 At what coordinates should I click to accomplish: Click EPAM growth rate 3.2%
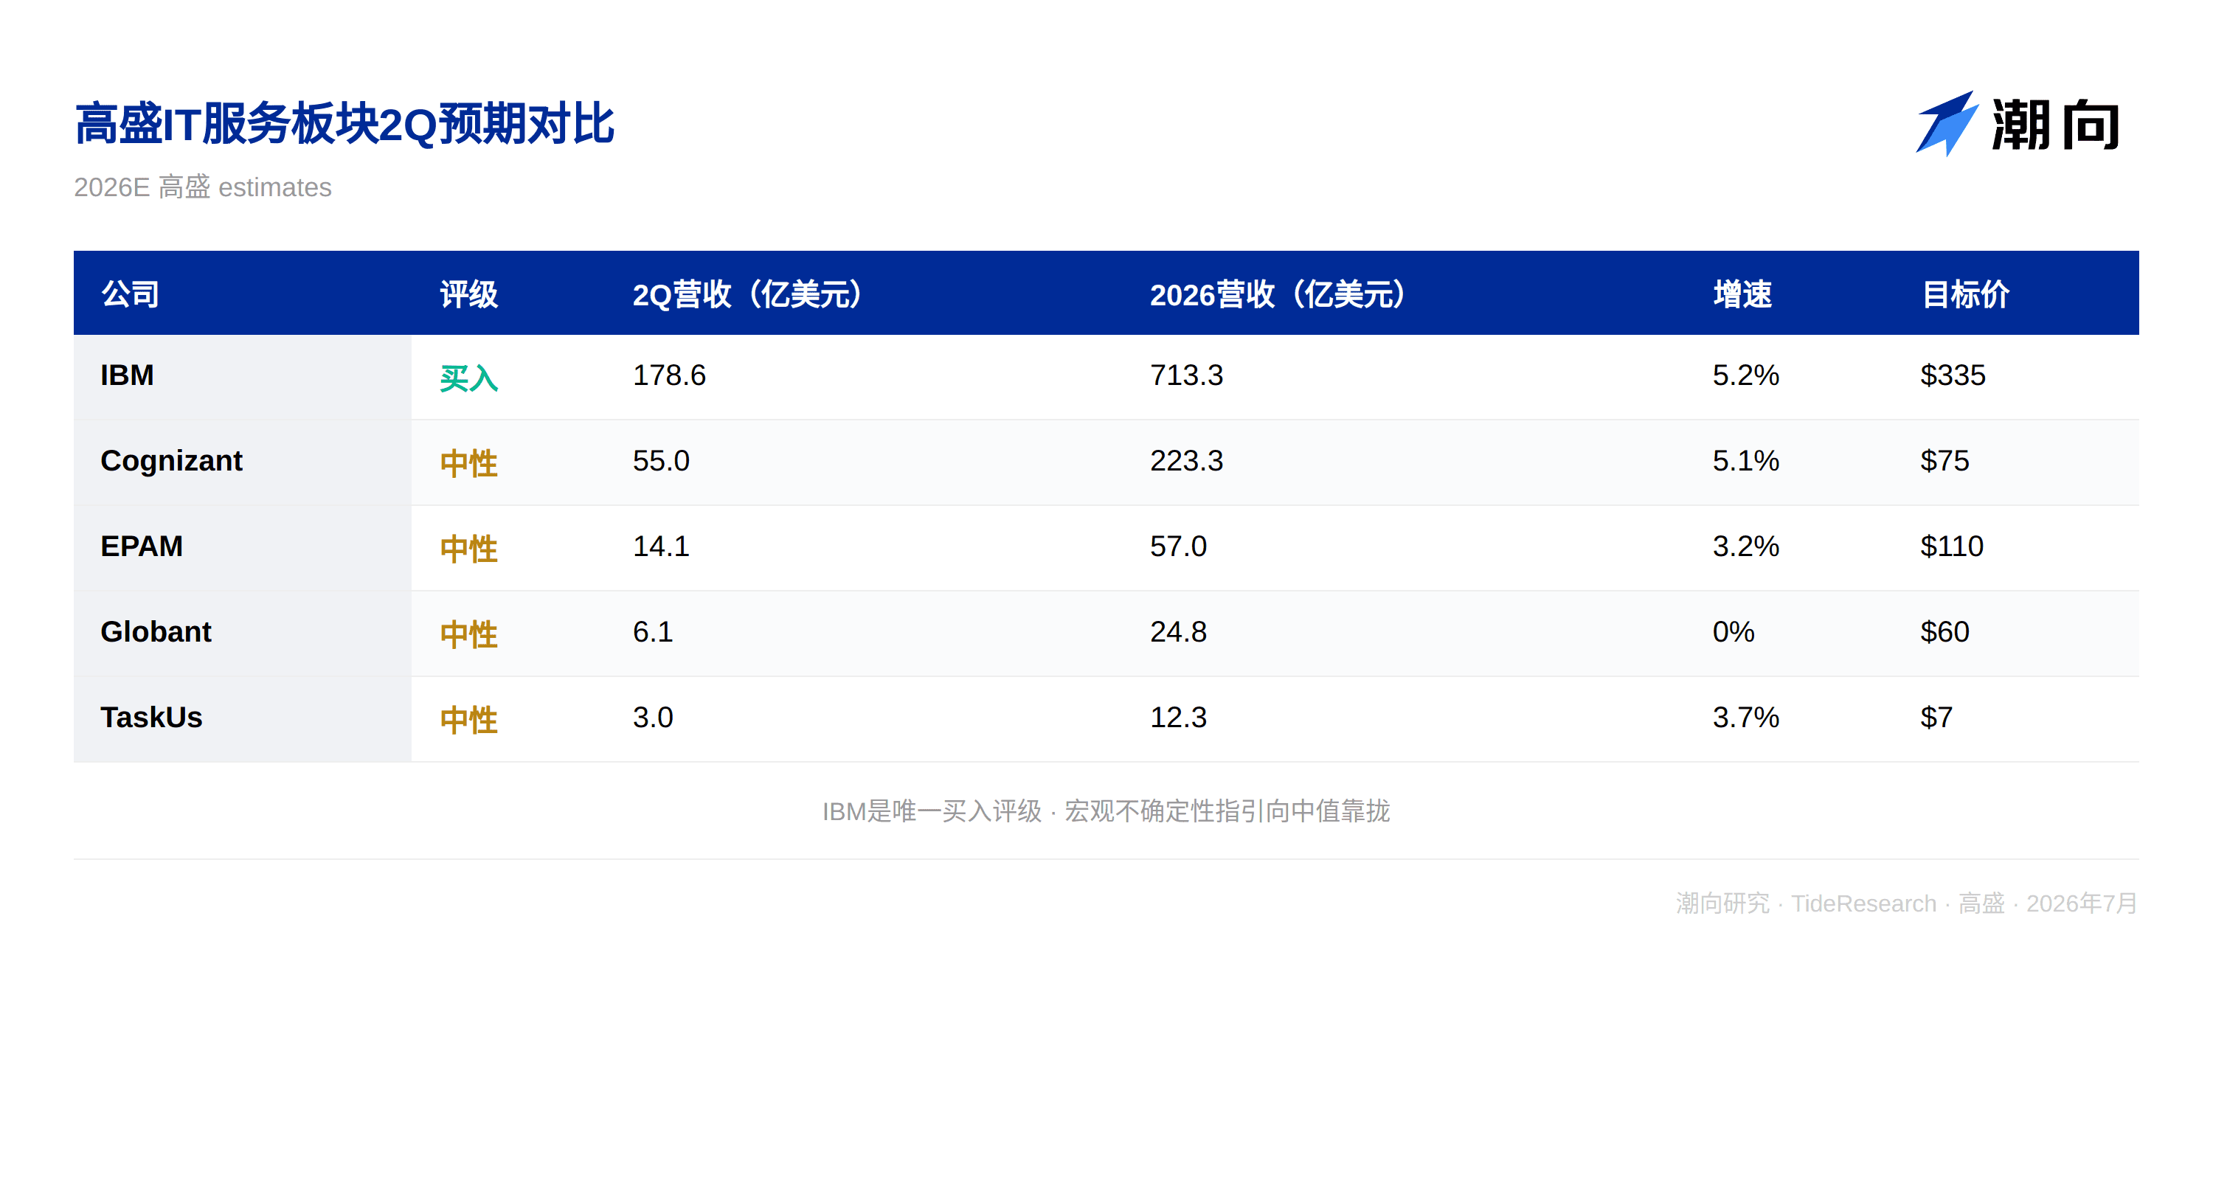pos(1745,546)
